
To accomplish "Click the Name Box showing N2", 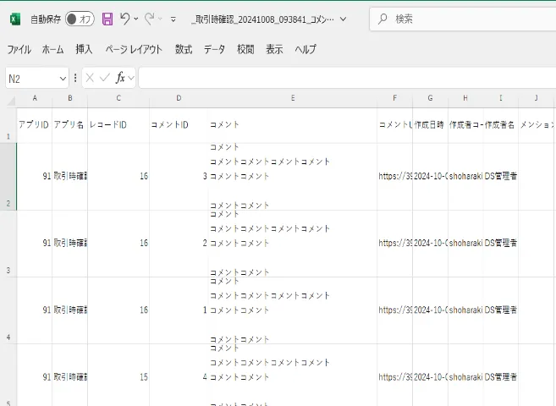I will (x=31, y=79).
